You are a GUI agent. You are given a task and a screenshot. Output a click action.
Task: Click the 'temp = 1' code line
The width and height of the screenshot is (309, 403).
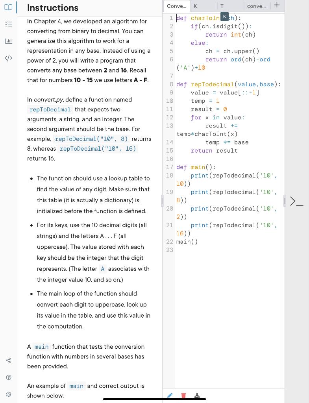[205, 101]
